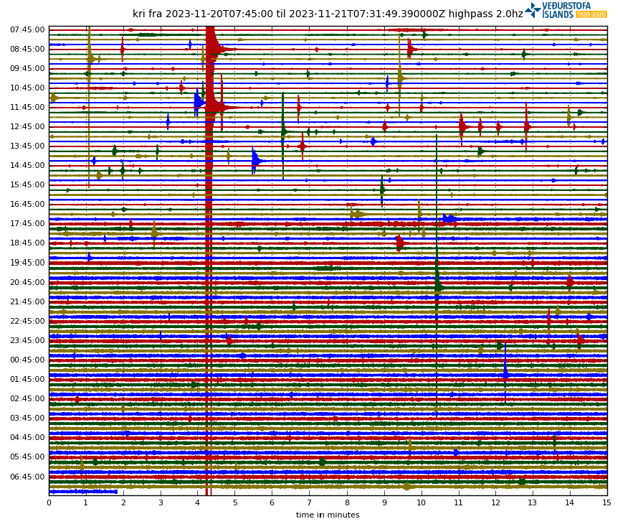Click the 'time in minutes' axis label

tap(328, 515)
